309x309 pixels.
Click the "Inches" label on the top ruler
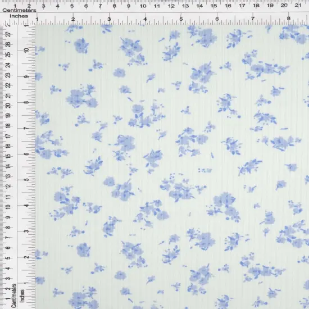19,16
